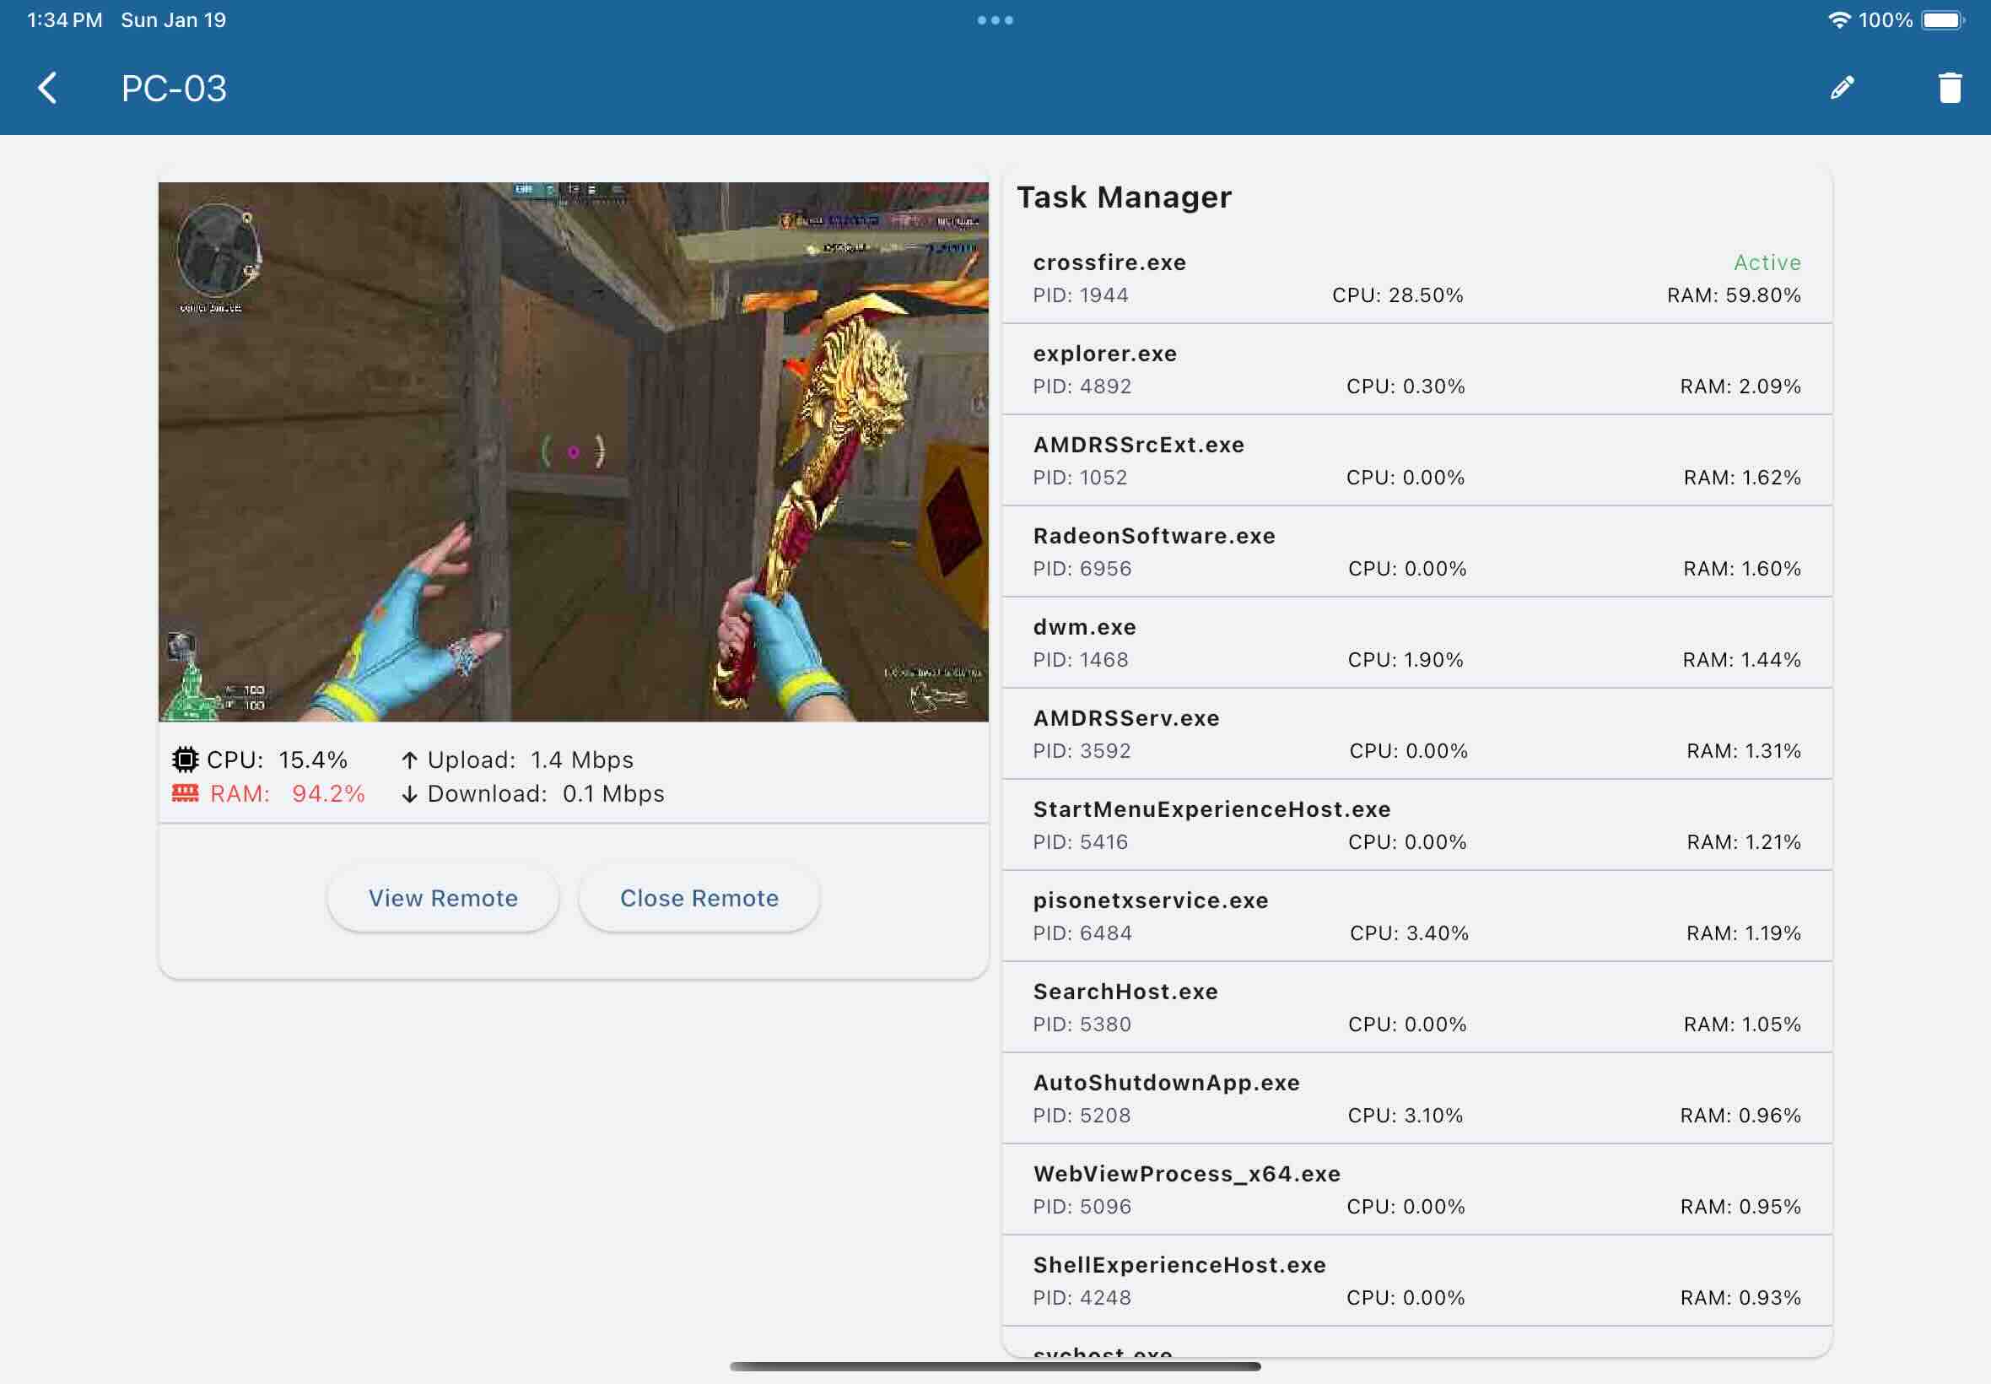Click CPU: 1.90% for dwm.exe
The image size is (1991, 1384).
coord(1405,659)
